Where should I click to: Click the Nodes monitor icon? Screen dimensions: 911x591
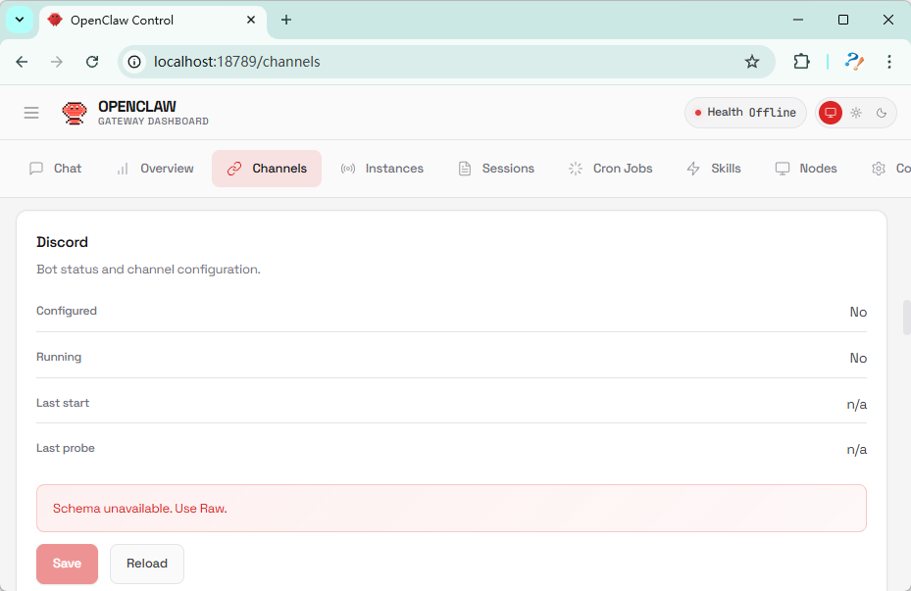point(782,169)
